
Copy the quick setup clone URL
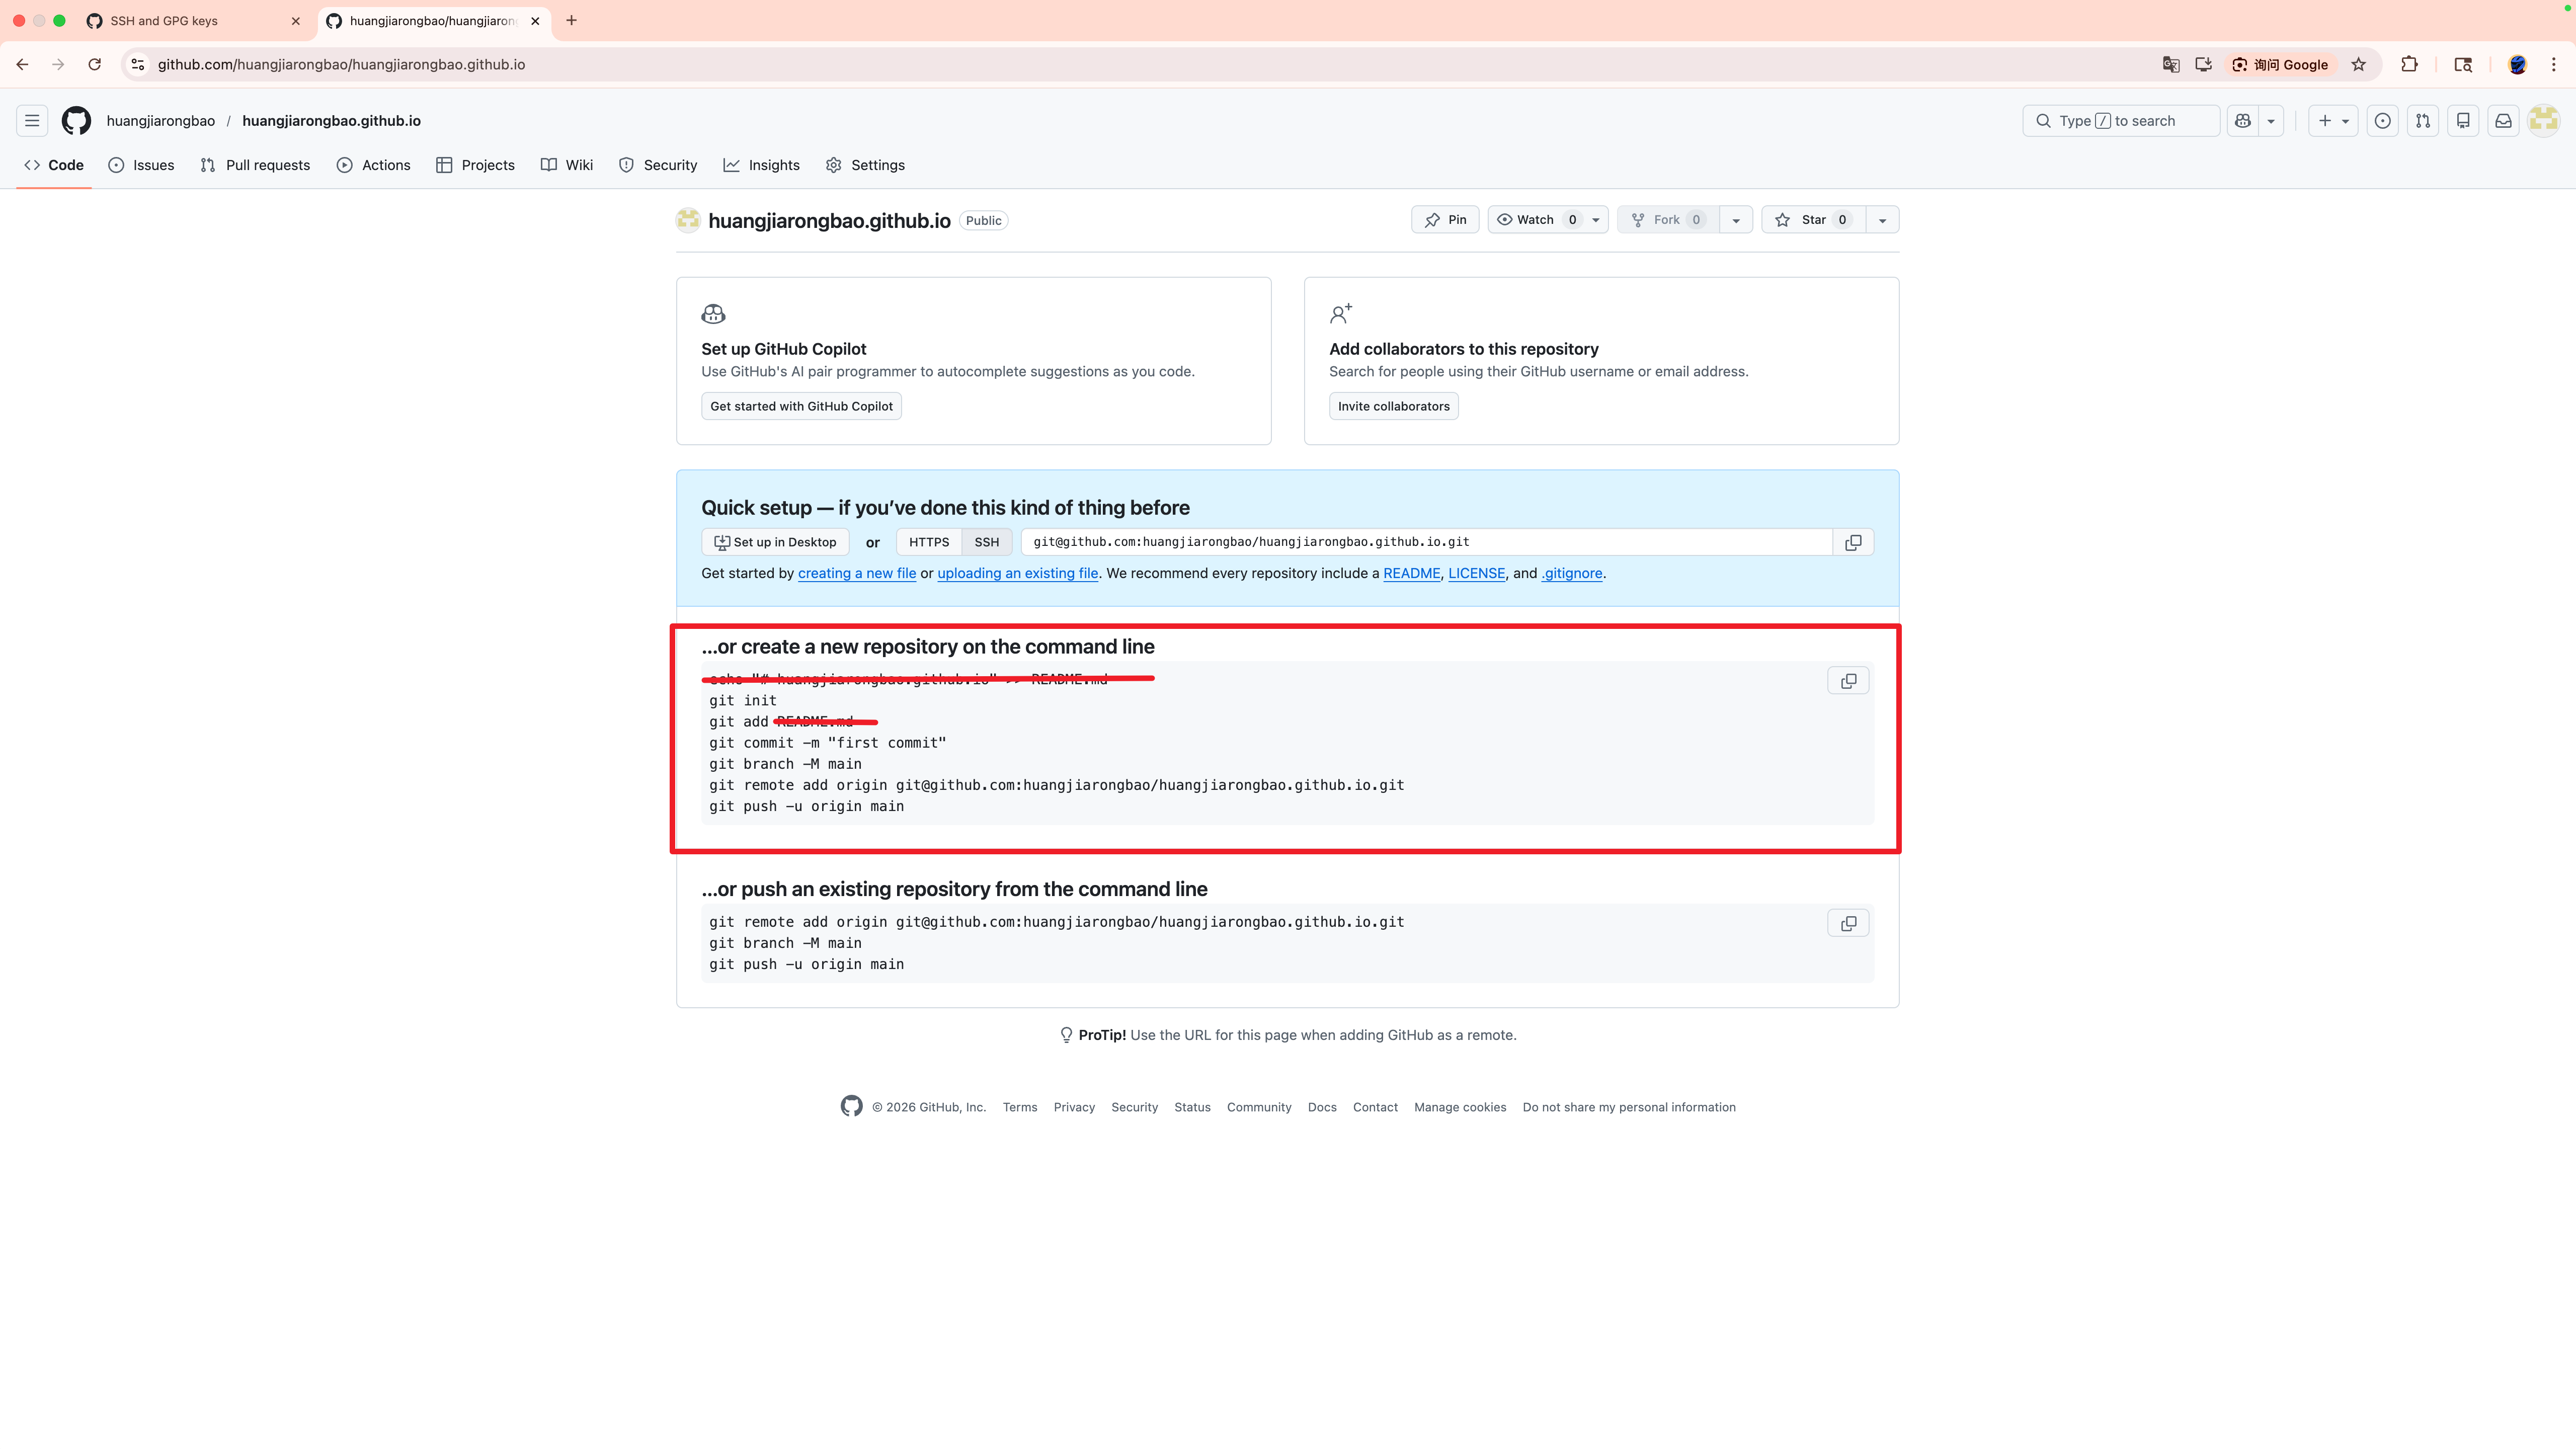(x=1853, y=542)
